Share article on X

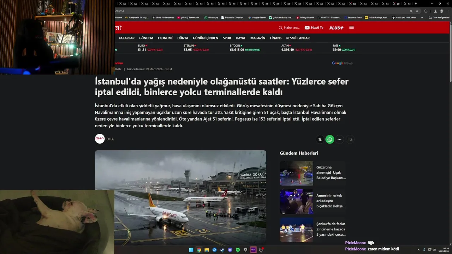point(320,140)
